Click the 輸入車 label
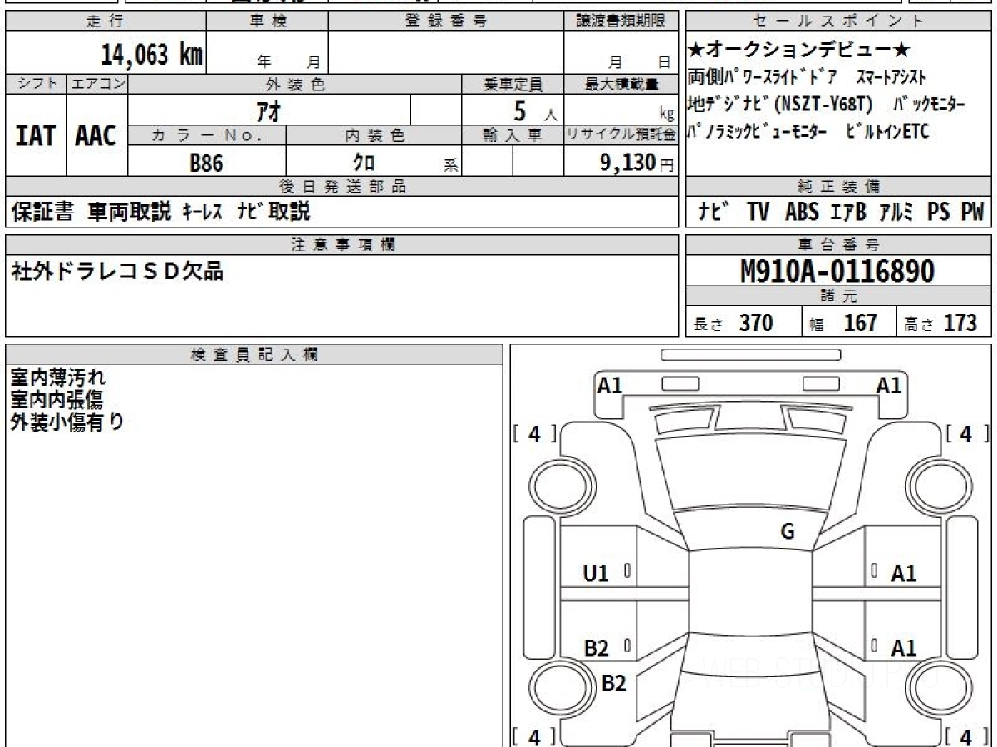This screenshot has height=747, width=997. pyautogui.click(x=513, y=135)
